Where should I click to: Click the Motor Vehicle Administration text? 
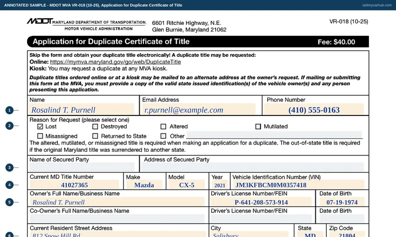point(98,29)
